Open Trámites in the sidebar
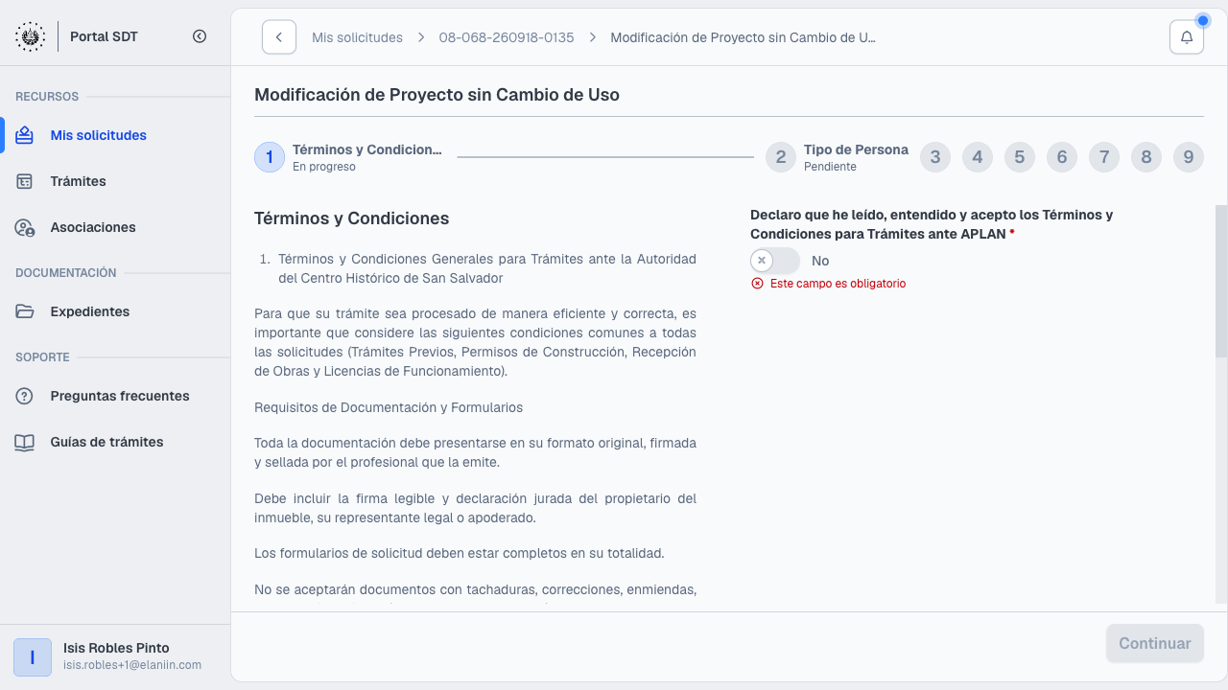 pos(115,181)
